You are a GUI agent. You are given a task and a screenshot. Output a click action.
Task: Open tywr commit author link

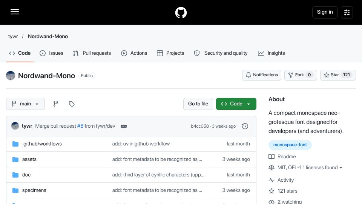pyautogui.click(x=27, y=126)
